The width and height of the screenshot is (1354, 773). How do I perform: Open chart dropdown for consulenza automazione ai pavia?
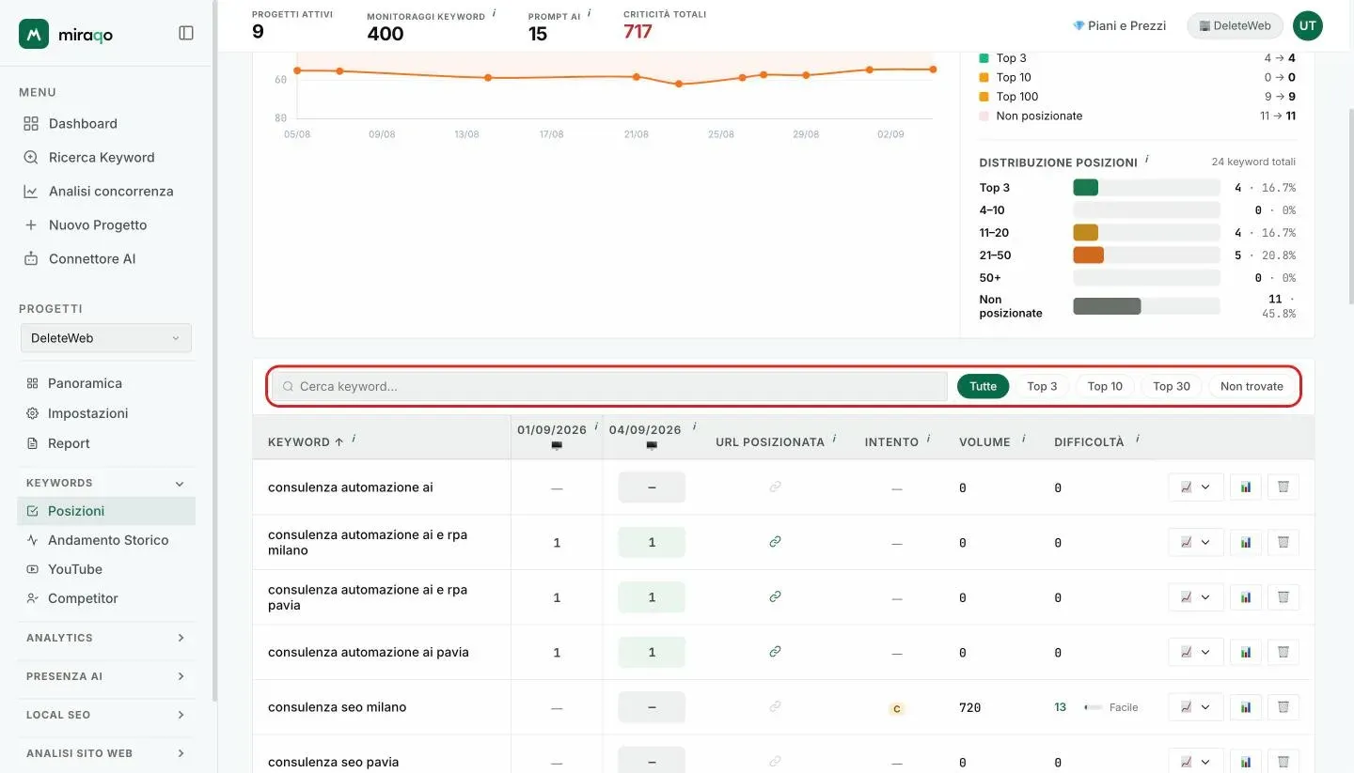1195,652
